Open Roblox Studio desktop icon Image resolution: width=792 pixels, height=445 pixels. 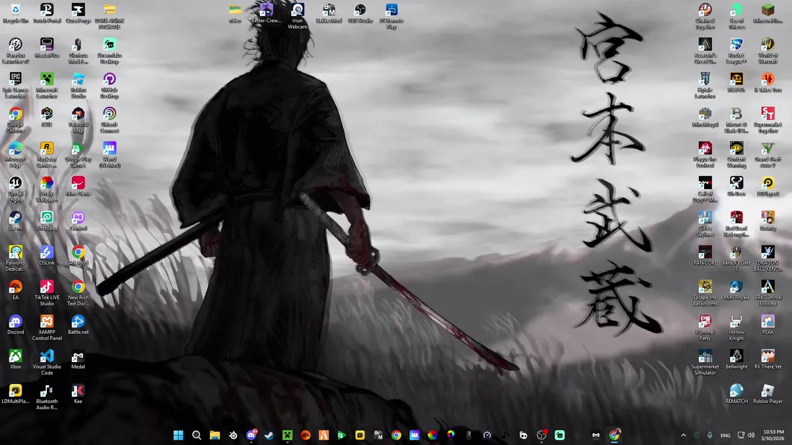[78, 86]
